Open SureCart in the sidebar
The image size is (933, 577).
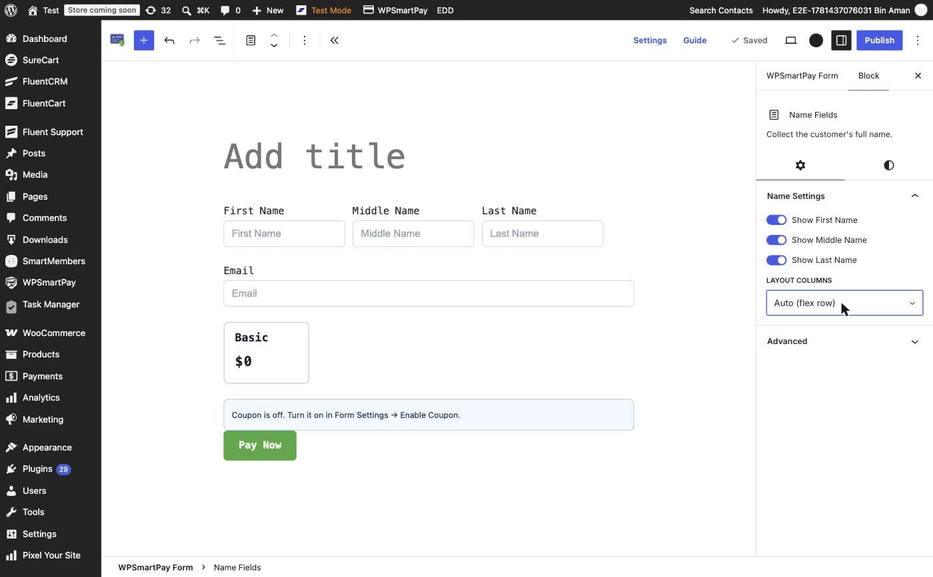click(40, 60)
